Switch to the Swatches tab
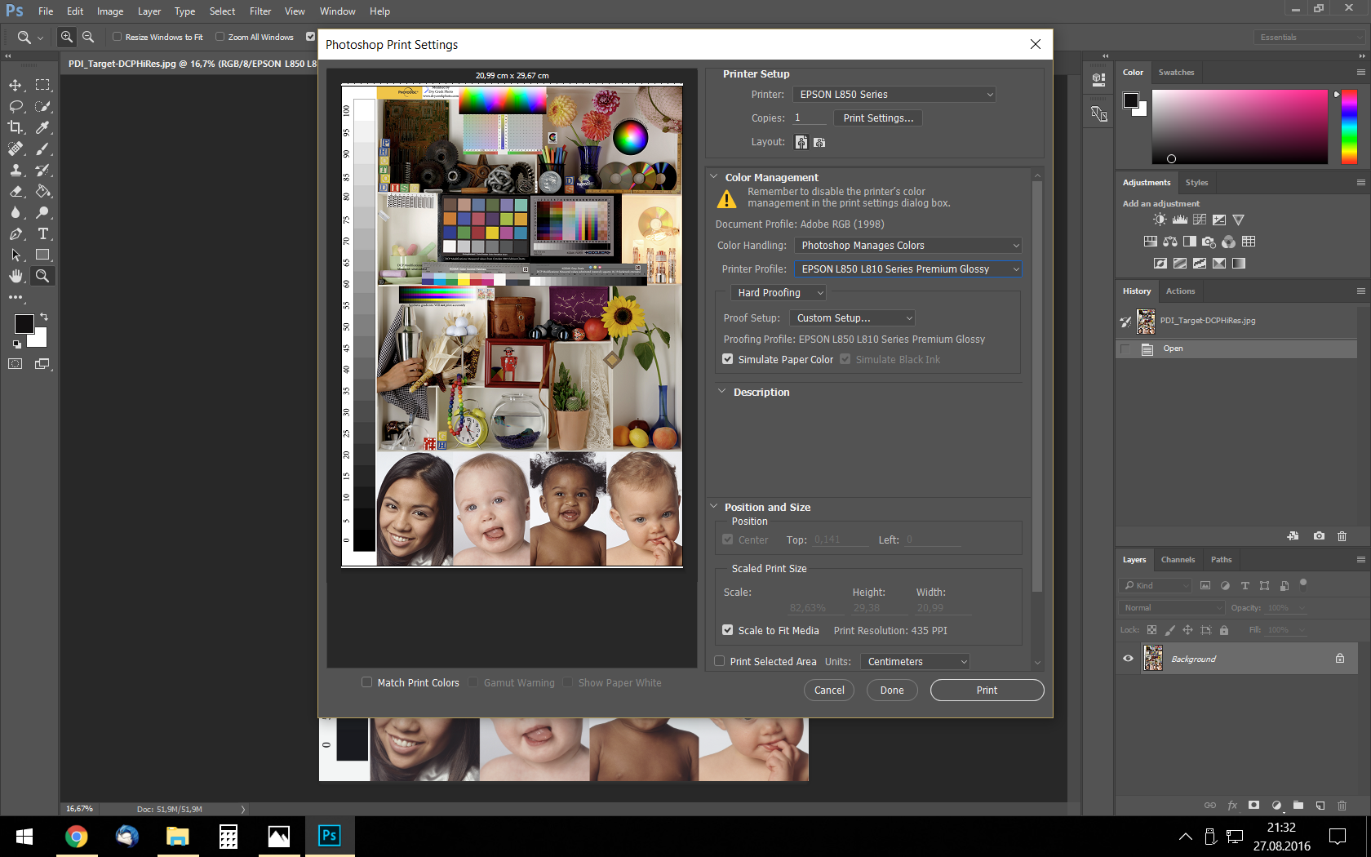 [x=1176, y=73]
